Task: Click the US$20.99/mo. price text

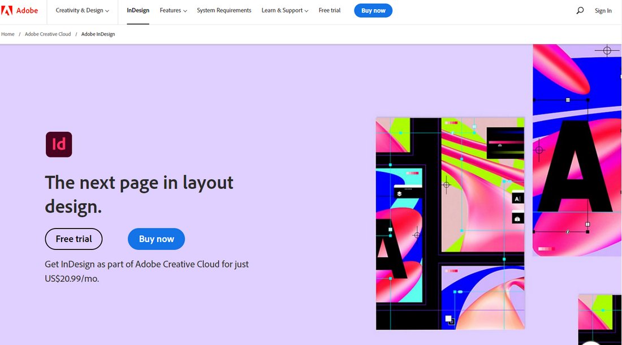Action: 72,278
